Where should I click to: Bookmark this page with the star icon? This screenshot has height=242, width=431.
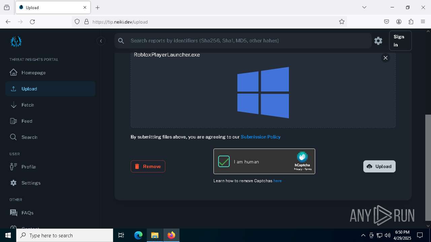tap(342, 22)
